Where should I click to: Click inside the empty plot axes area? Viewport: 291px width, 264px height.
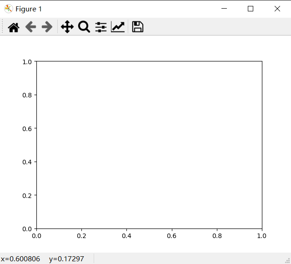(149, 145)
